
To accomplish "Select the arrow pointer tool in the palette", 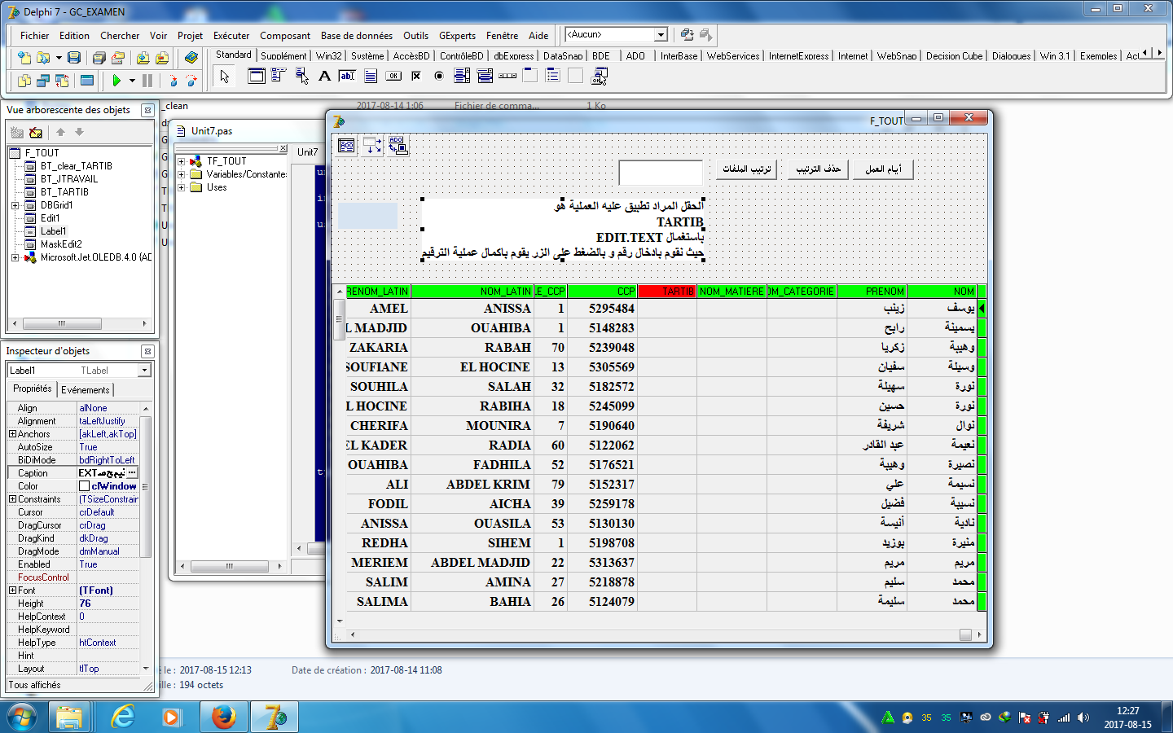I will [x=224, y=77].
